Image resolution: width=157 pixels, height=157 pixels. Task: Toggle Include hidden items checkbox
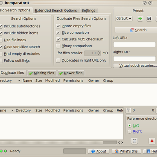[x=1, y=33]
